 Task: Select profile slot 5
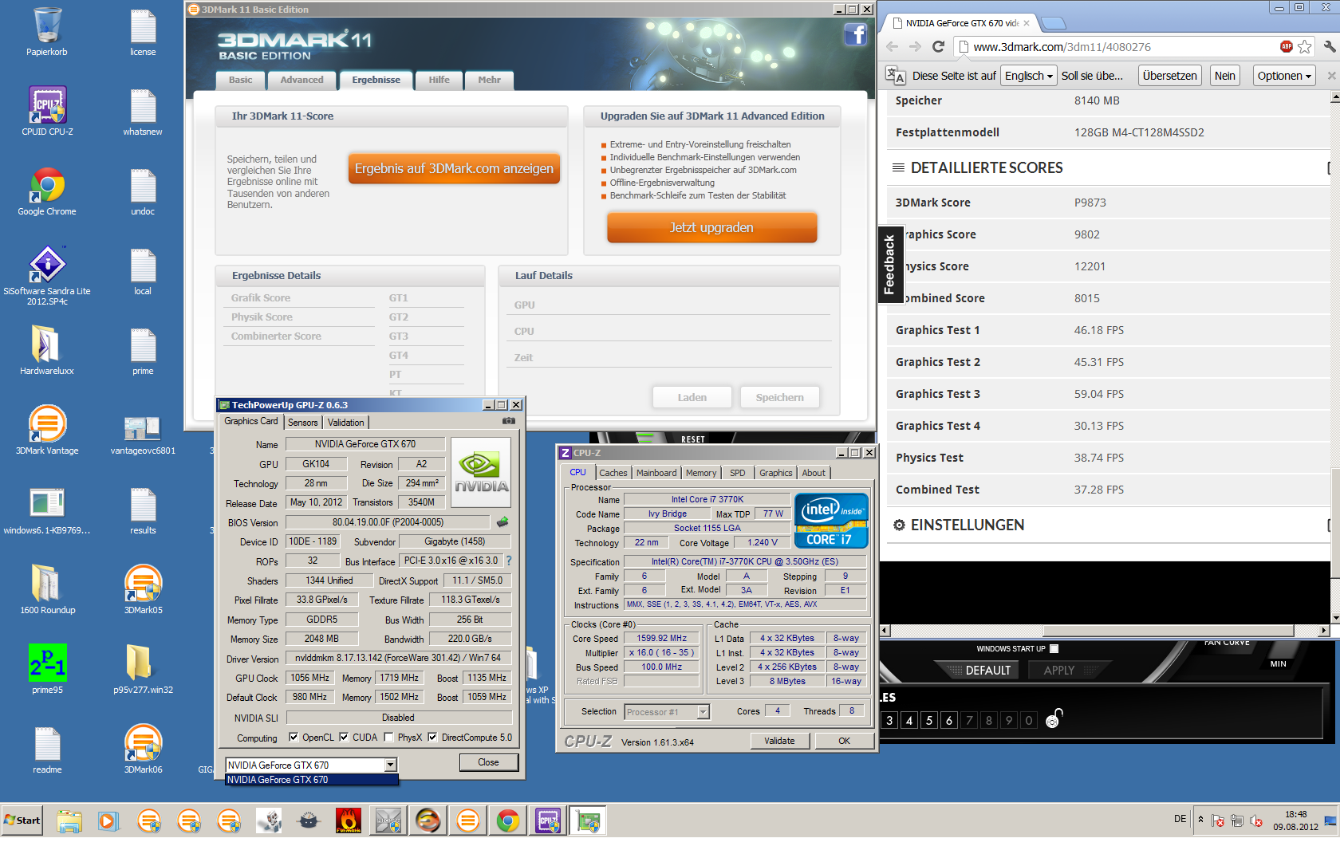929,720
